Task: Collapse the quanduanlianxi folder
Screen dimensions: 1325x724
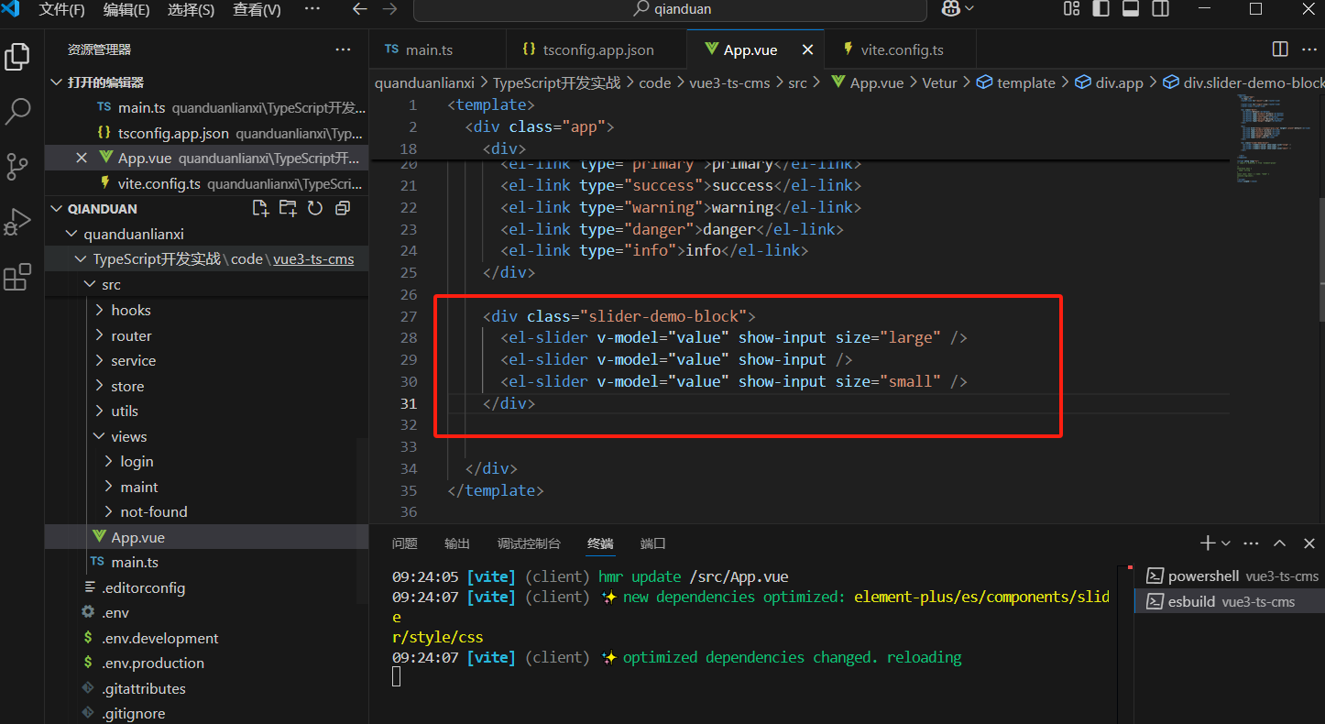Action: tap(73, 234)
